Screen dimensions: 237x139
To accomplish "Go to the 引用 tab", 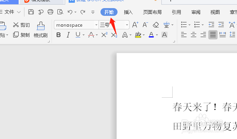I will click(x=176, y=12).
